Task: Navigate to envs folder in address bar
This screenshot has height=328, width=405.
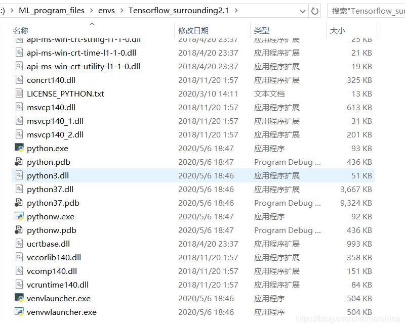Action: coord(106,11)
